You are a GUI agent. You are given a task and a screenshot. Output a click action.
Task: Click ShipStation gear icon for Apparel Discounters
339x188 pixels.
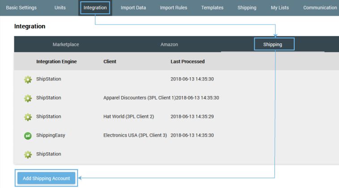pyautogui.click(x=28, y=98)
